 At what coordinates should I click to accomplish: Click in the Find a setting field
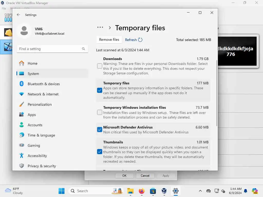[52, 49]
